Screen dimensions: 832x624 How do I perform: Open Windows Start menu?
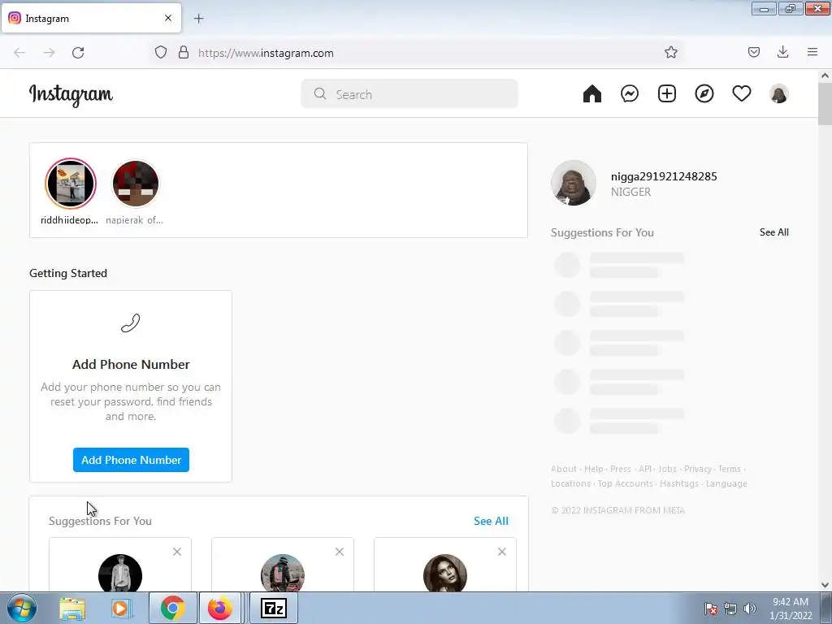(22, 608)
